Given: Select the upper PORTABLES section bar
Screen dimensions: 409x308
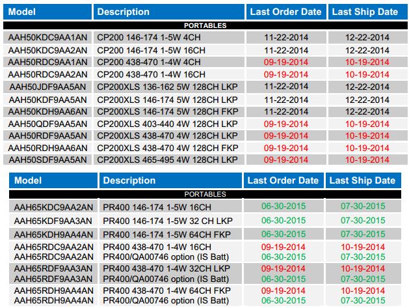Looking at the screenshot, I should 205,25.
